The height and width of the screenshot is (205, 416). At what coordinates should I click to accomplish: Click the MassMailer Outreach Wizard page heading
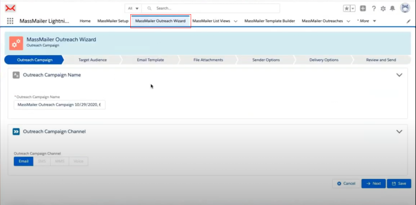61,39
